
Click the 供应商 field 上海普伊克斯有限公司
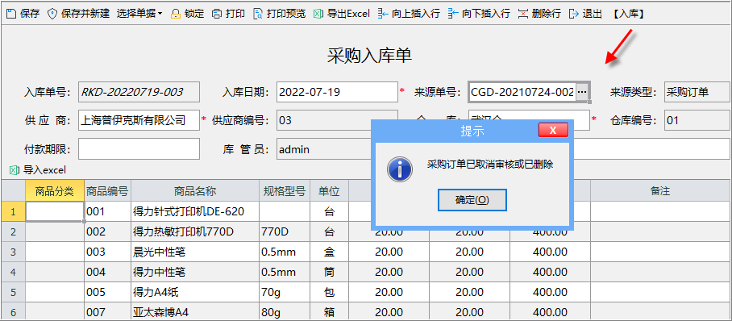point(139,120)
